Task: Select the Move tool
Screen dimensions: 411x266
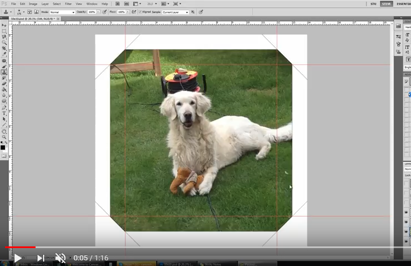Action: pos(4,25)
